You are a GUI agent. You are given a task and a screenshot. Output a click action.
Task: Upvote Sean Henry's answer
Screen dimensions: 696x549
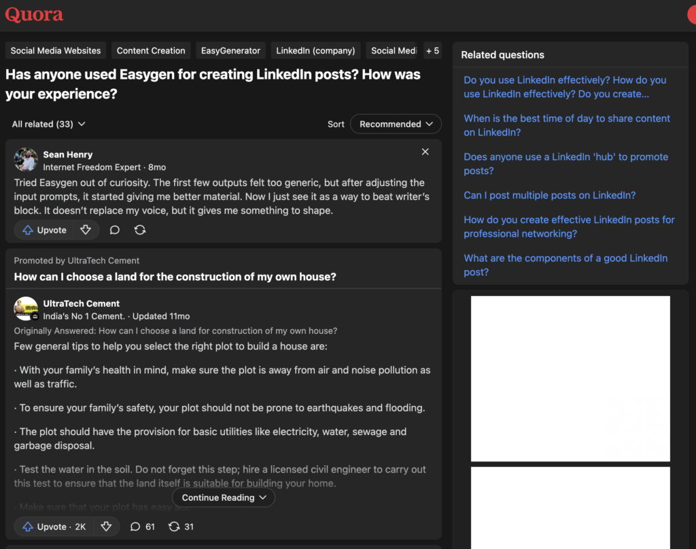point(44,230)
